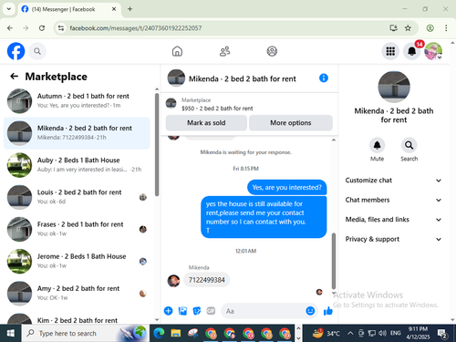Click the Facebook search magnifier icon
The width and height of the screenshot is (456, 342).
(x=37, y=51)
